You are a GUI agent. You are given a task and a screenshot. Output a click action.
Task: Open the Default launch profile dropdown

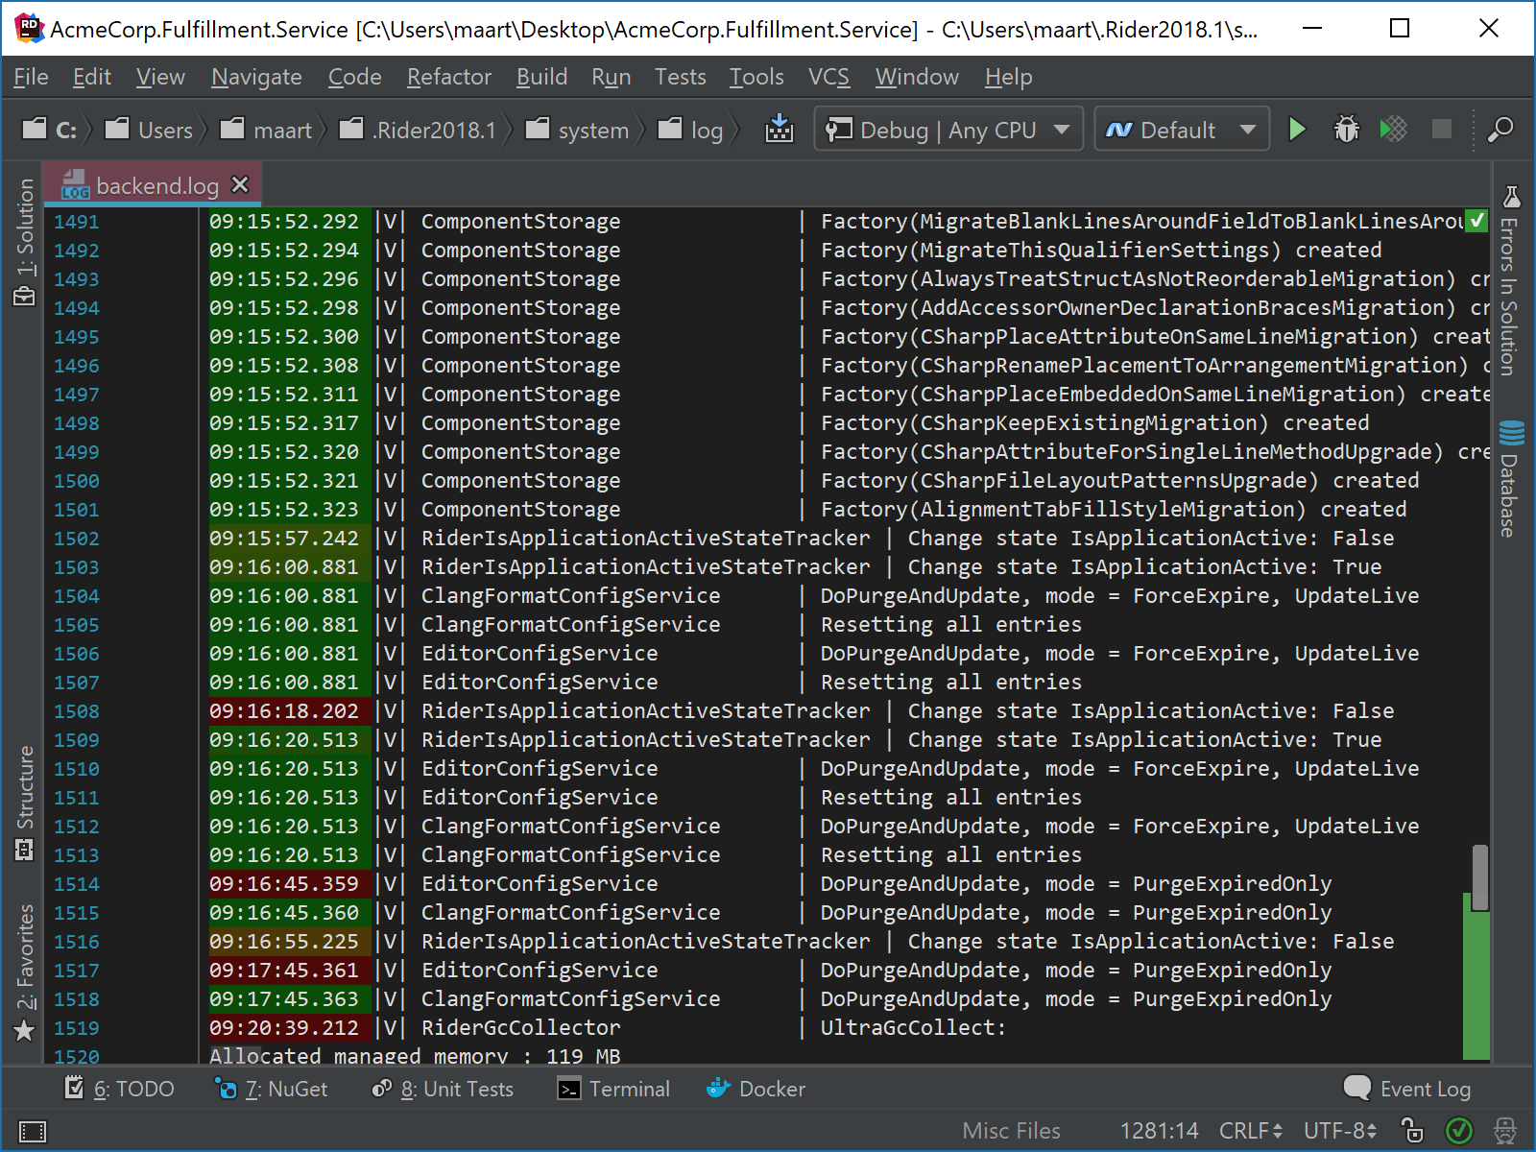tap(1181, 129)
